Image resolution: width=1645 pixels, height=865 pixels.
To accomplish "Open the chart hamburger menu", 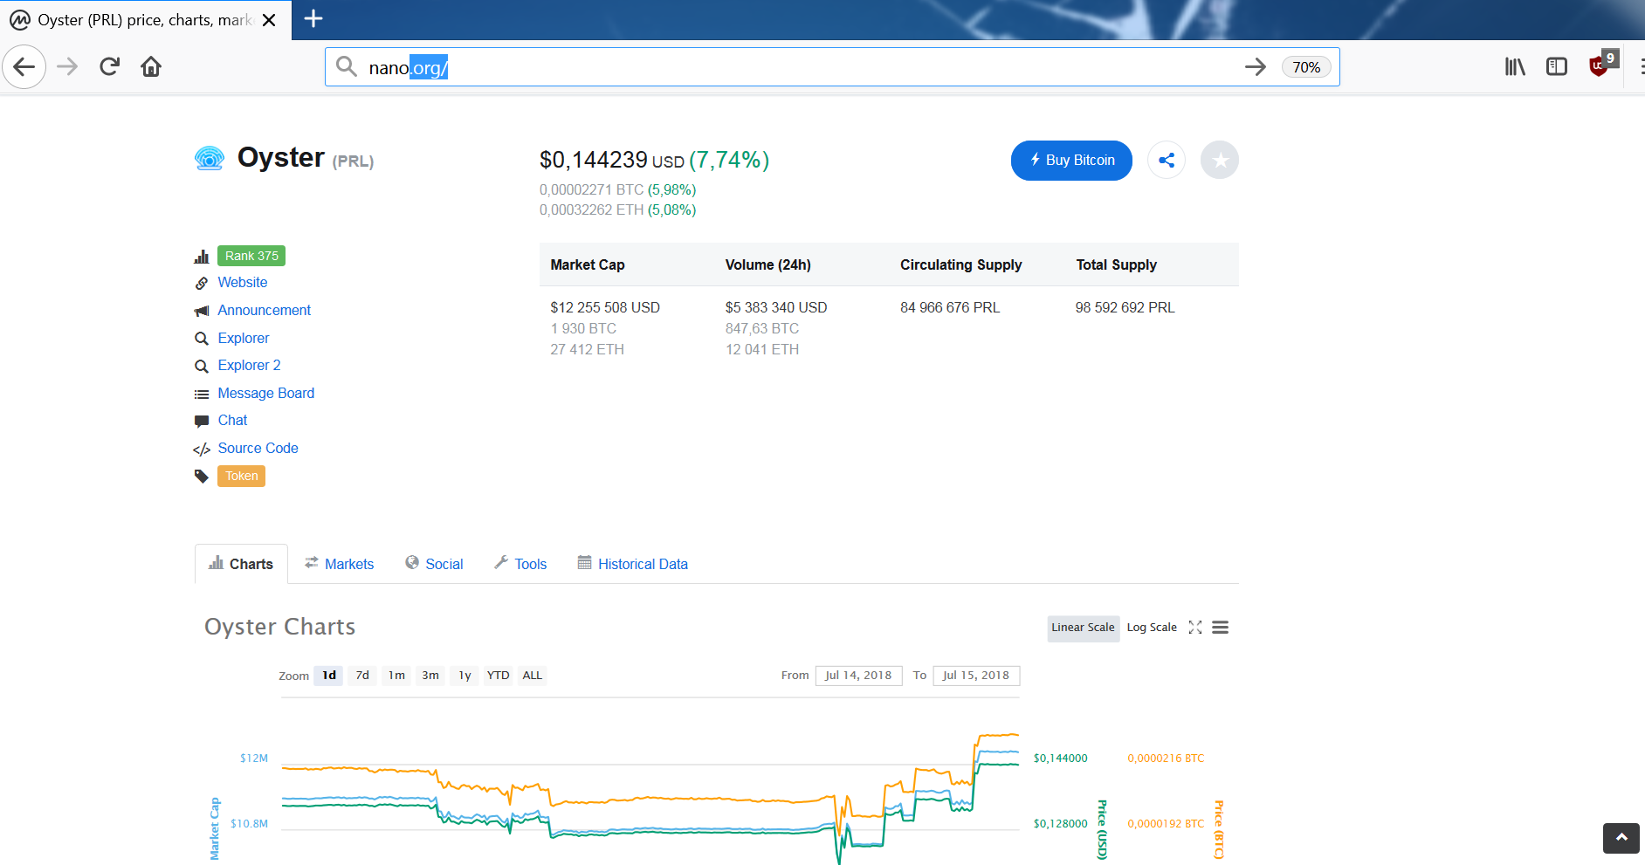I will click(x=1221, y=628).
